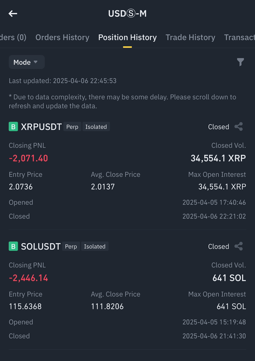Expand the Mode dropdown
Image resolution: width=255 pixels, height=361 pixels.
point(27,62)
